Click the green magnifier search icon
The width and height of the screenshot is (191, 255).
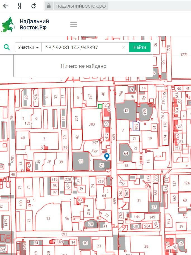coord(7,47)
